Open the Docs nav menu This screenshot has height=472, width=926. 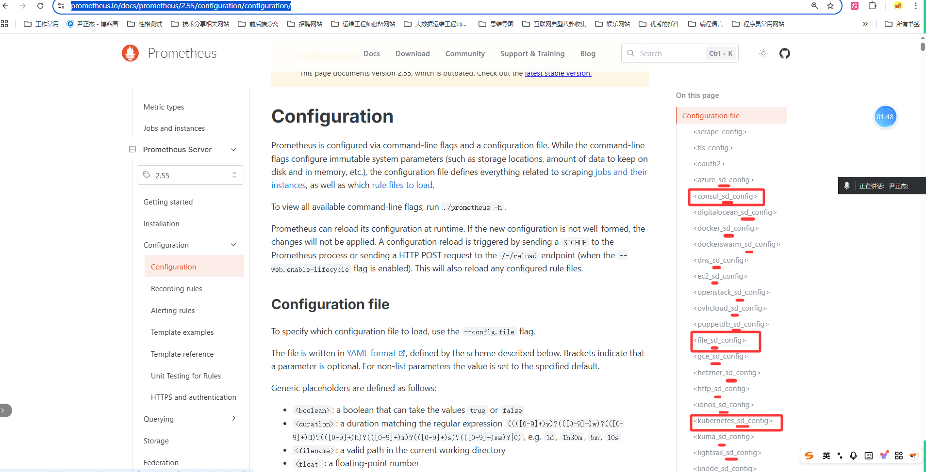click(x=372, y=53)
